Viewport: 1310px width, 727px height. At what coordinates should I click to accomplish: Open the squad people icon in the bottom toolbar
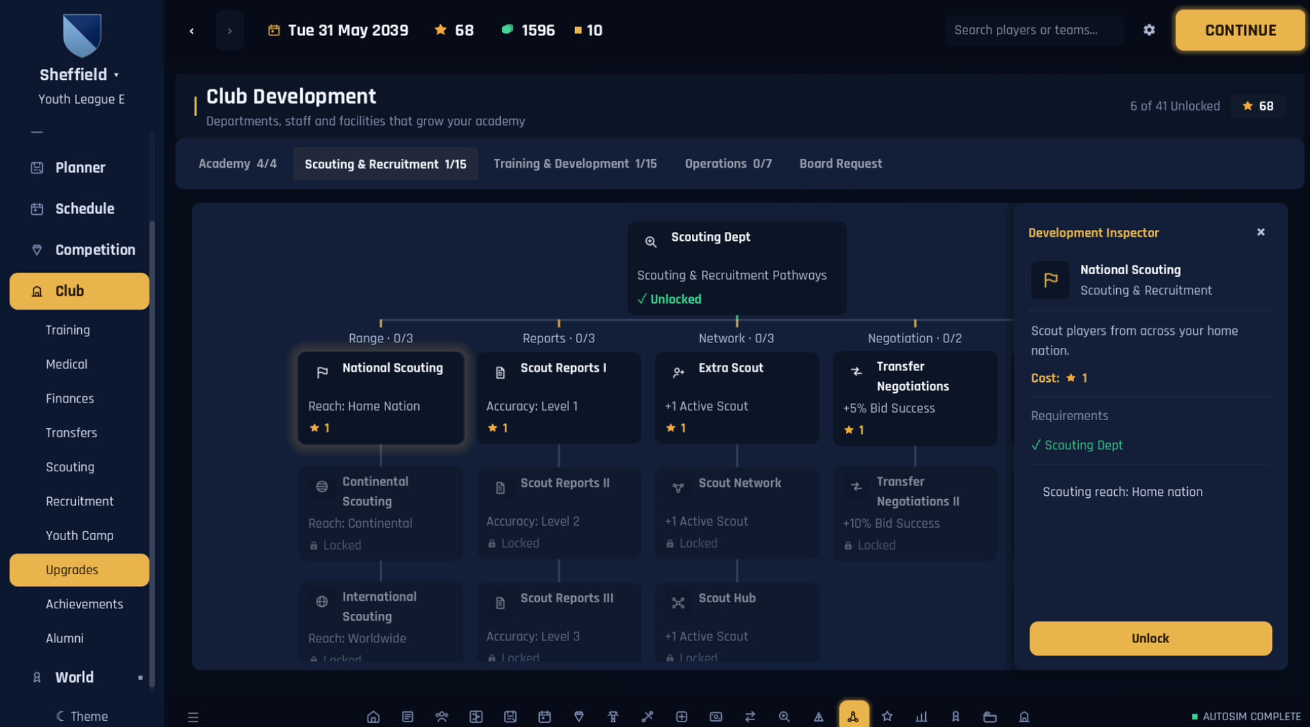click(x=441, y=716)
